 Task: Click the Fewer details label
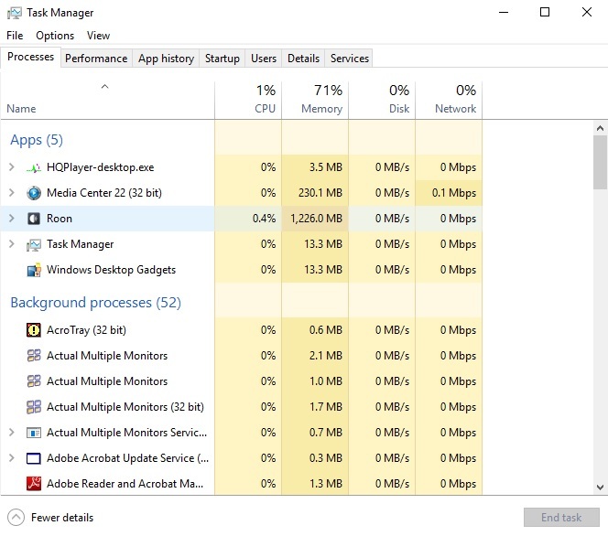[x=62, y=518]
